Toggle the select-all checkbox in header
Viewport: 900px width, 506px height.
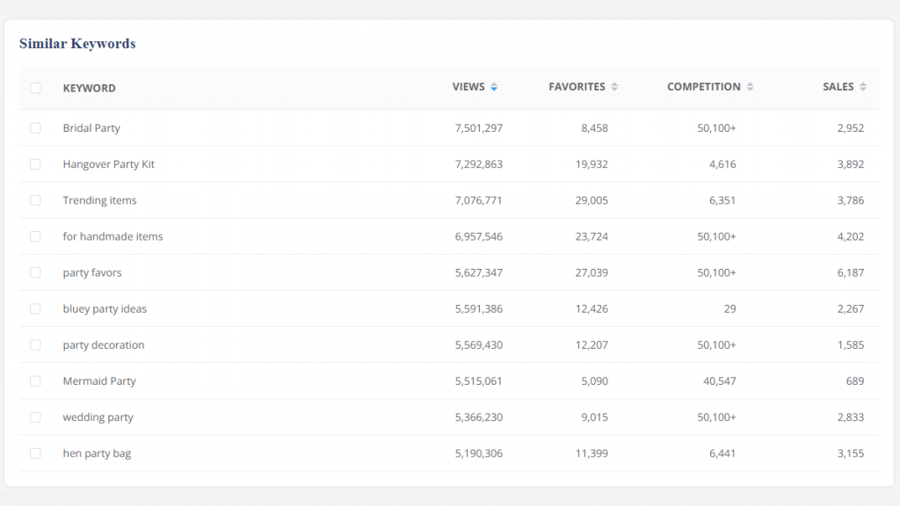tap(35, 88)
